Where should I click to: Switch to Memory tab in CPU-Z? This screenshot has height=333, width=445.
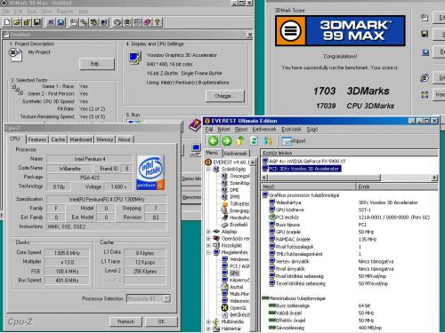pyautogui.click(x=105, y=139)
